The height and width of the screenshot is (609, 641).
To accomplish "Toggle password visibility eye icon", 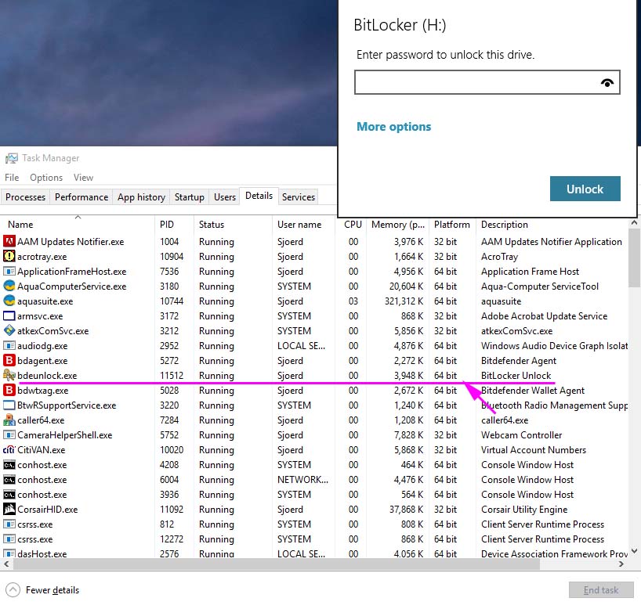I will [607, 82].
